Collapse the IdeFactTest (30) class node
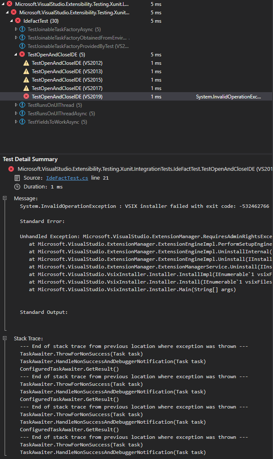273x459 pixels. coord(11,21)
